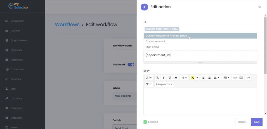The width and height of the screenshot is (267, 129).
Task: Click the Giftcards sidebar label
Action: [16, 118]
